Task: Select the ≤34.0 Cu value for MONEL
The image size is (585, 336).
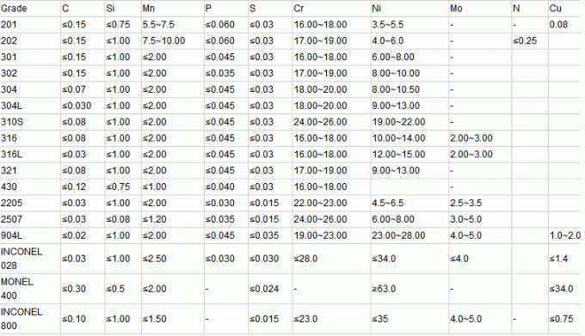Action: tap(561, 289)
